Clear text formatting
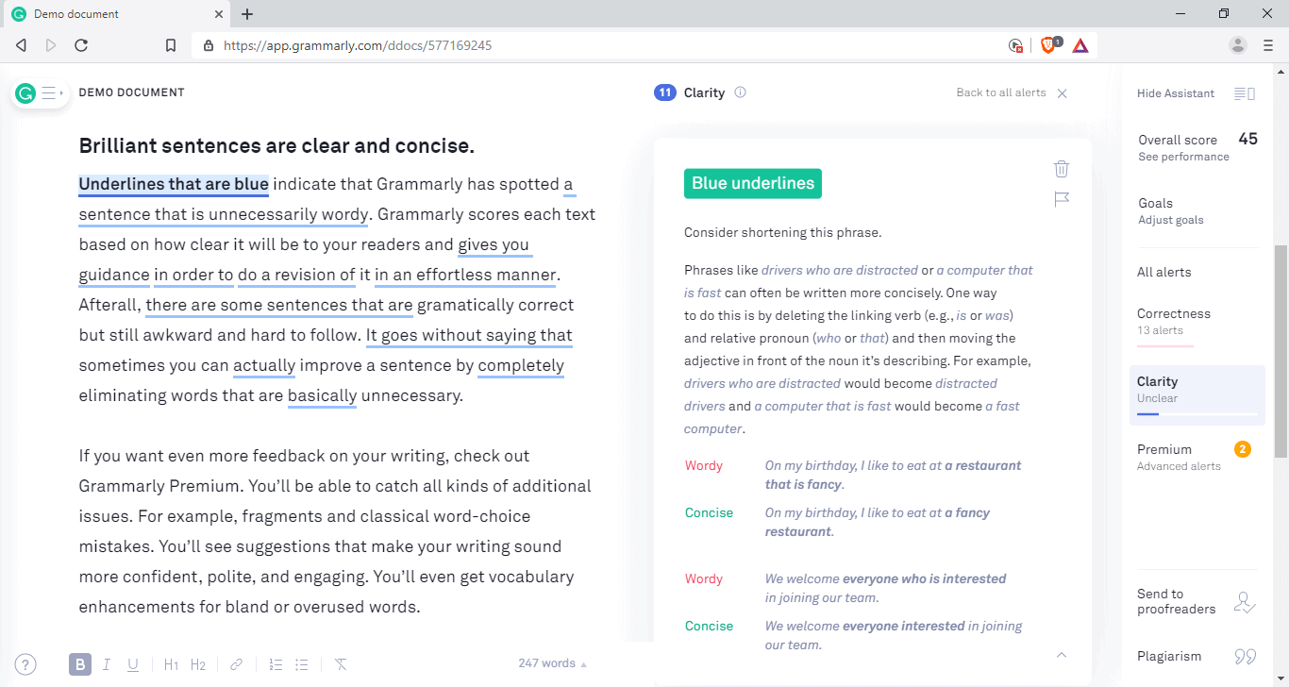This screenshot has height=687, width=1289. (341, 664)
